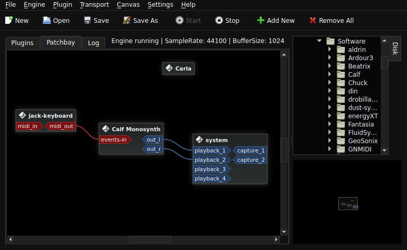Click the green plus Add New icon

click(261, 20)
